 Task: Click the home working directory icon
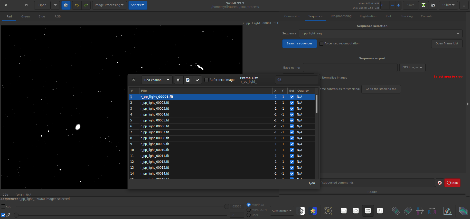(x=66, y=5)
